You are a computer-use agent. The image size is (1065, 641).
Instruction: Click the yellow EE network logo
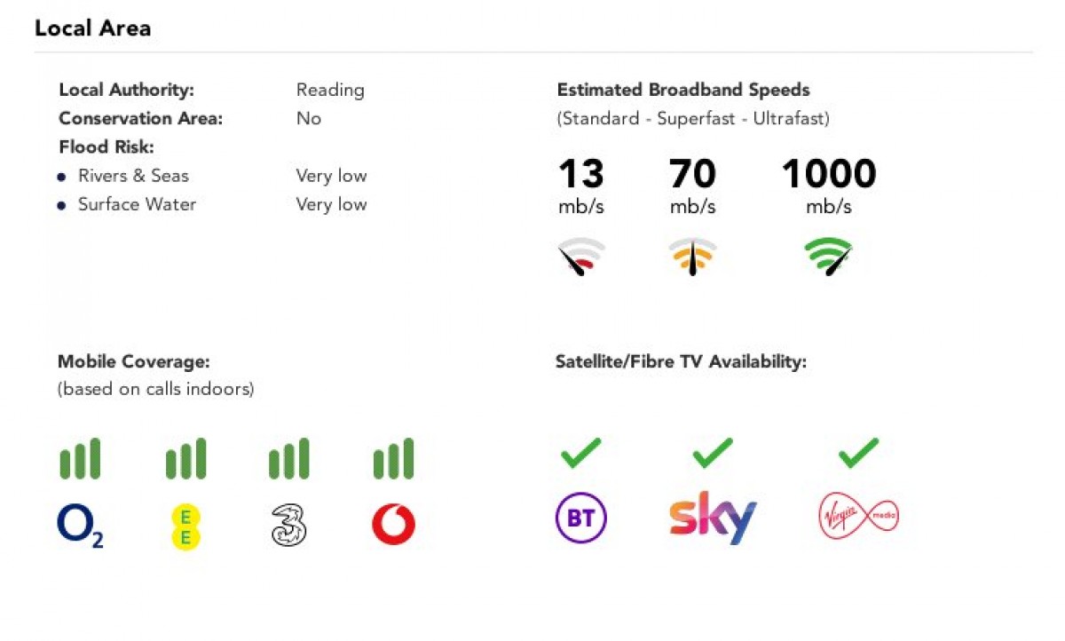(x=186, y=526)
